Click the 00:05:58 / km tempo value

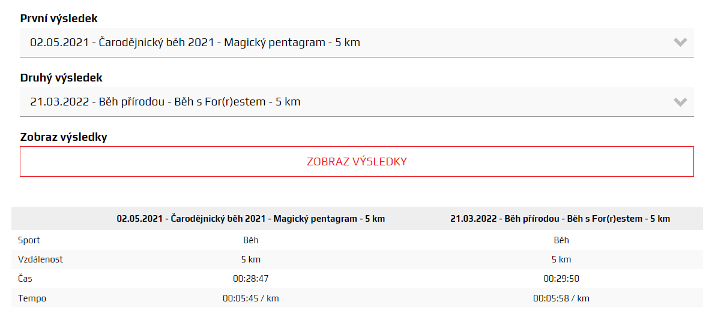(x=561, y=298)
